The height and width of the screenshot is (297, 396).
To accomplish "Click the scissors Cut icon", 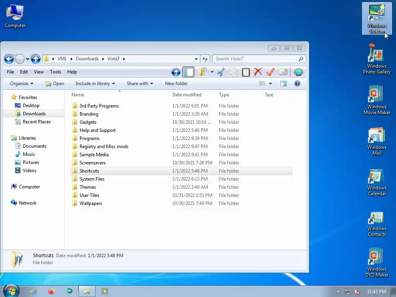I will point(221,72).
